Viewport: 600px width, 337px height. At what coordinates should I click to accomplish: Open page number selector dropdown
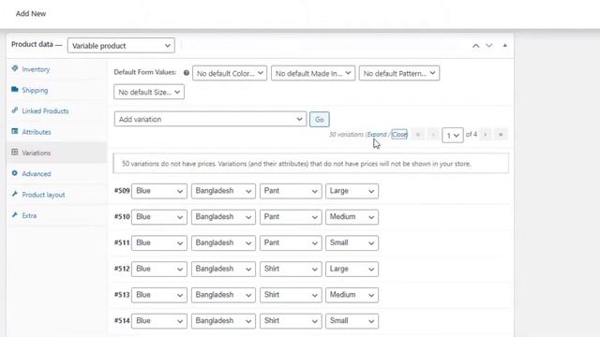(x=453, y=135)
